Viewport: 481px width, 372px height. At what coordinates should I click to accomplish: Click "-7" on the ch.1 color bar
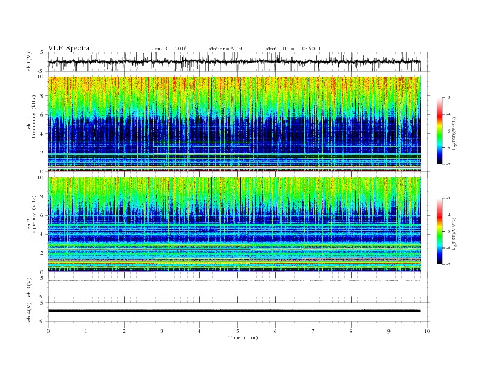(x=448, y=164)
